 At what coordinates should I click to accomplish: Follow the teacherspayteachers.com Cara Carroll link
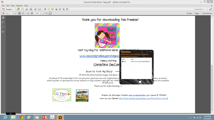[x=143, y=98]
